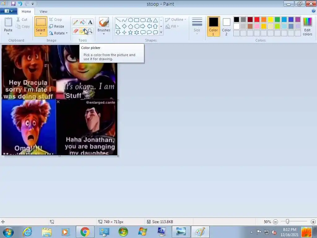This screenshot has width=317, height=238.
Task: Activate Color 2 selector
Action: click(x=226, y=26)
